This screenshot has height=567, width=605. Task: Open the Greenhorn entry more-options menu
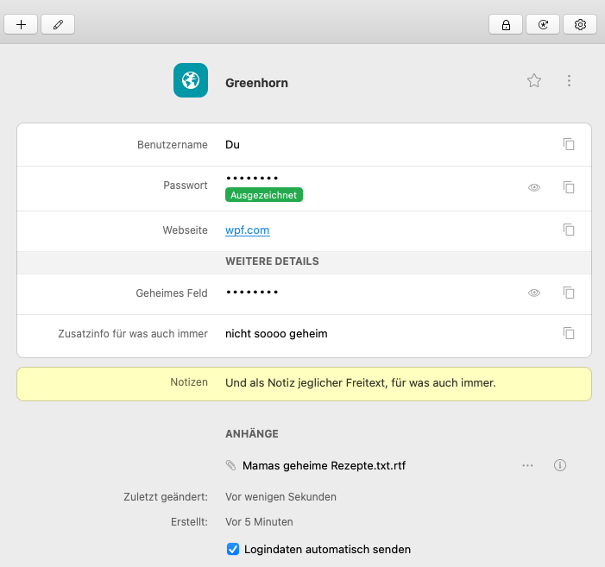tap(569, 81)
